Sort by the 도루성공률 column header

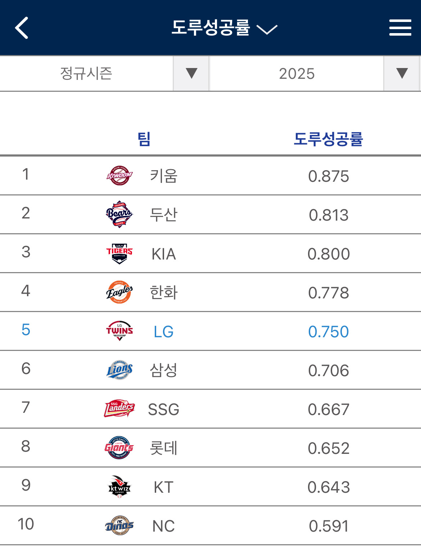click(x=328, y=139)
